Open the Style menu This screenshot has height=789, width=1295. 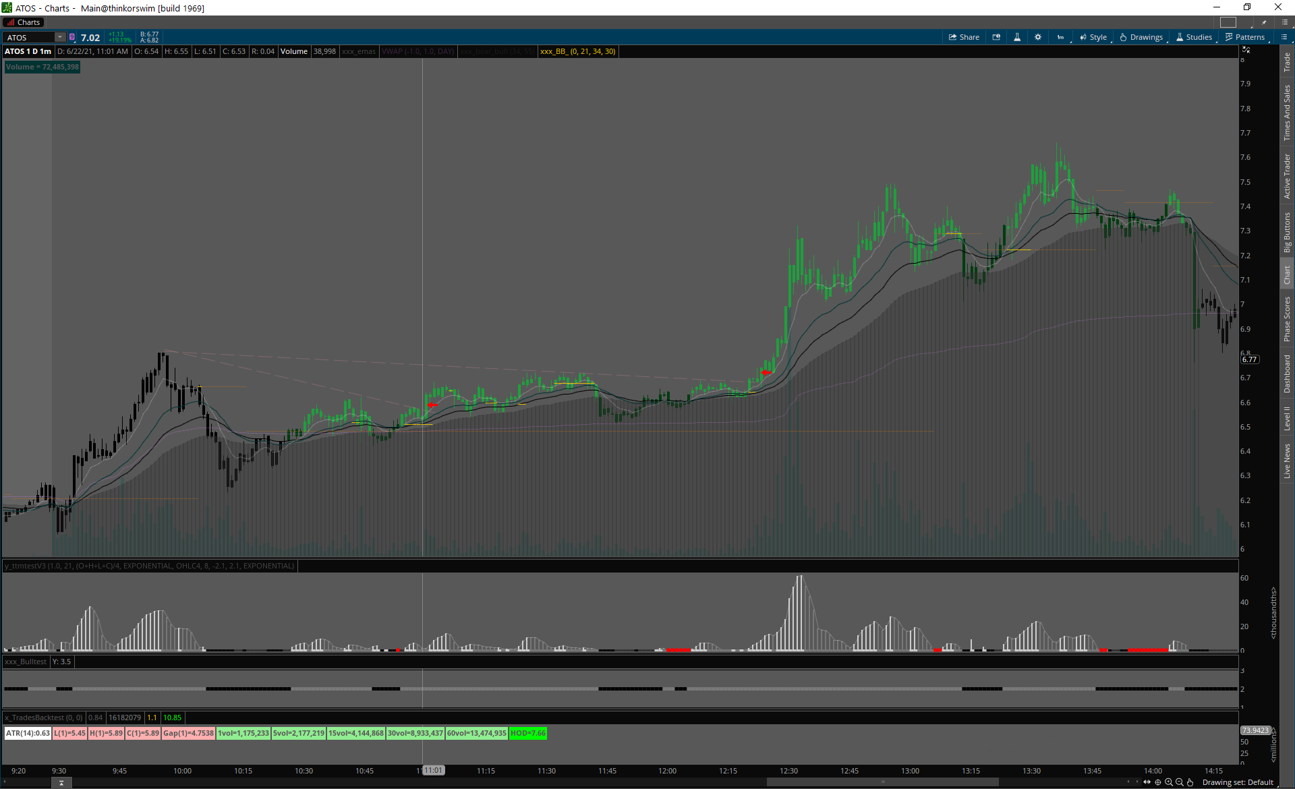coord(1093,37)
